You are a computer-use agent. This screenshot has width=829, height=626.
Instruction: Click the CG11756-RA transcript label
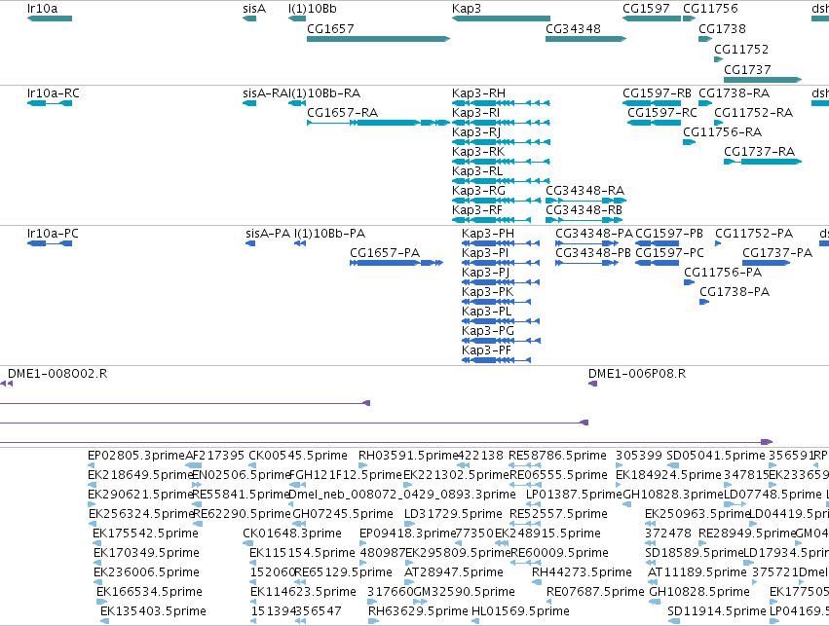722,132
